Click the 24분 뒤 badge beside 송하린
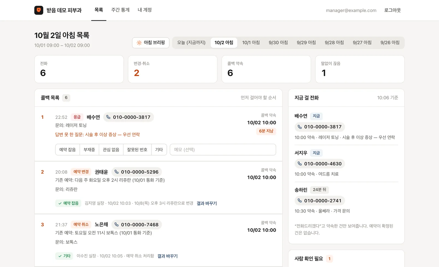Viewport: 439px width, 267px height. click(319, 190)
